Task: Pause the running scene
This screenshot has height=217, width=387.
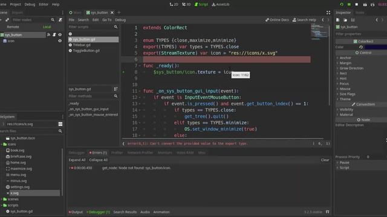Action: 349,4
